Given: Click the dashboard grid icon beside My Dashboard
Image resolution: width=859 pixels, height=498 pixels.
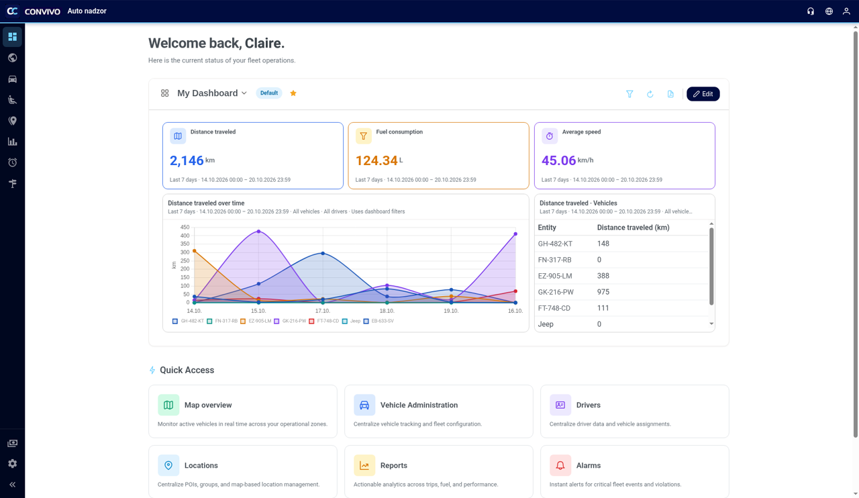Looking at the screenshot, I should [x=164, y=93].
